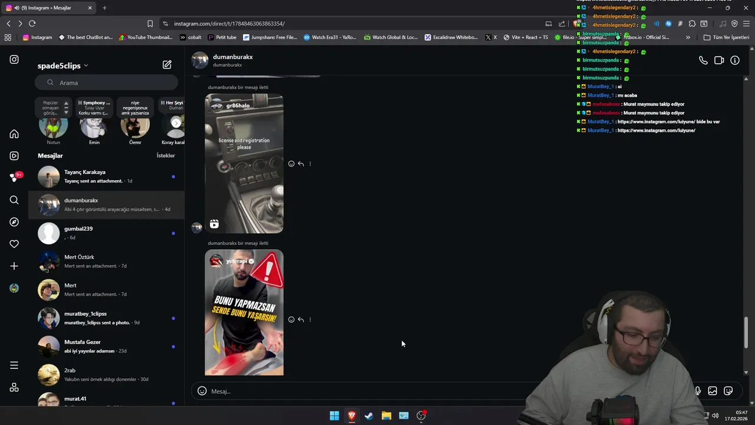Open the Search magnifier in the left sidebar

pos(14,200)
